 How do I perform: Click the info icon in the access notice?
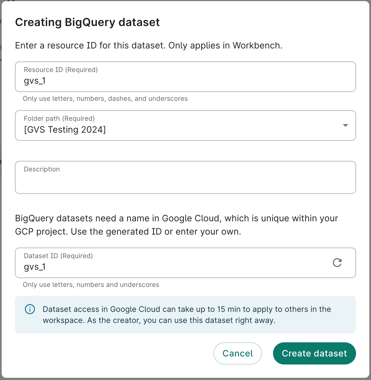[30, 309]
